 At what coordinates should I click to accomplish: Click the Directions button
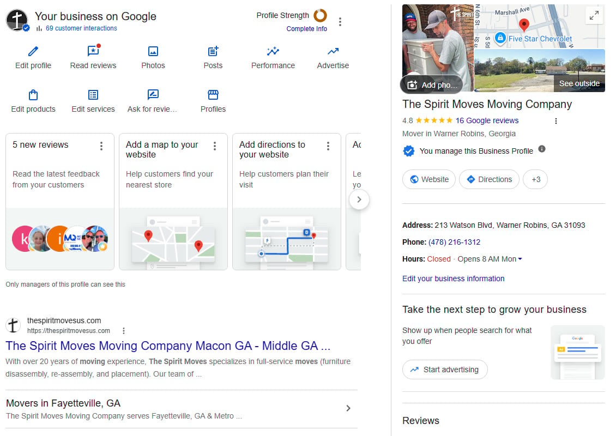click(x=489, y=179)
